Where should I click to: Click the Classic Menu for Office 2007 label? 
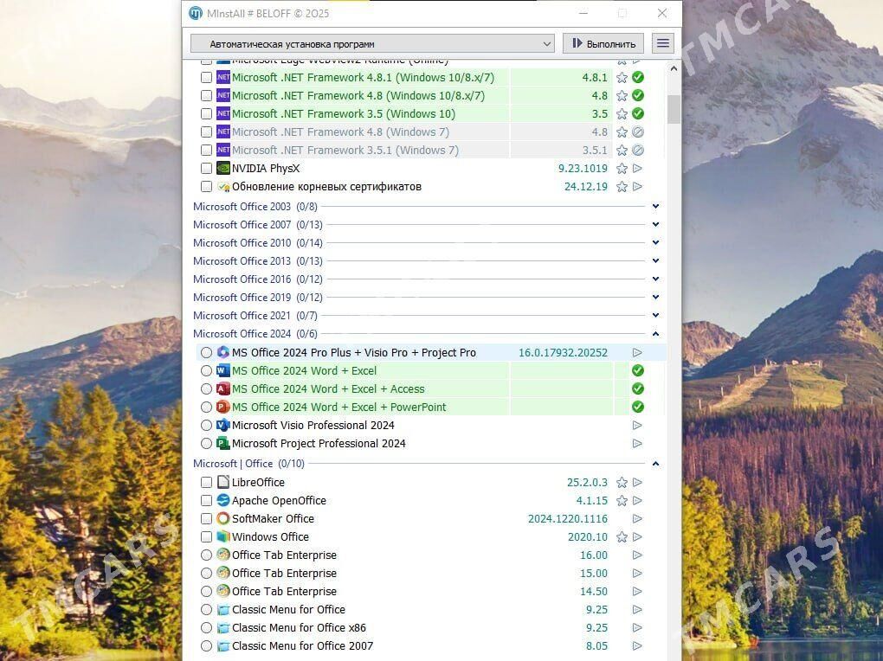[302, 645]
